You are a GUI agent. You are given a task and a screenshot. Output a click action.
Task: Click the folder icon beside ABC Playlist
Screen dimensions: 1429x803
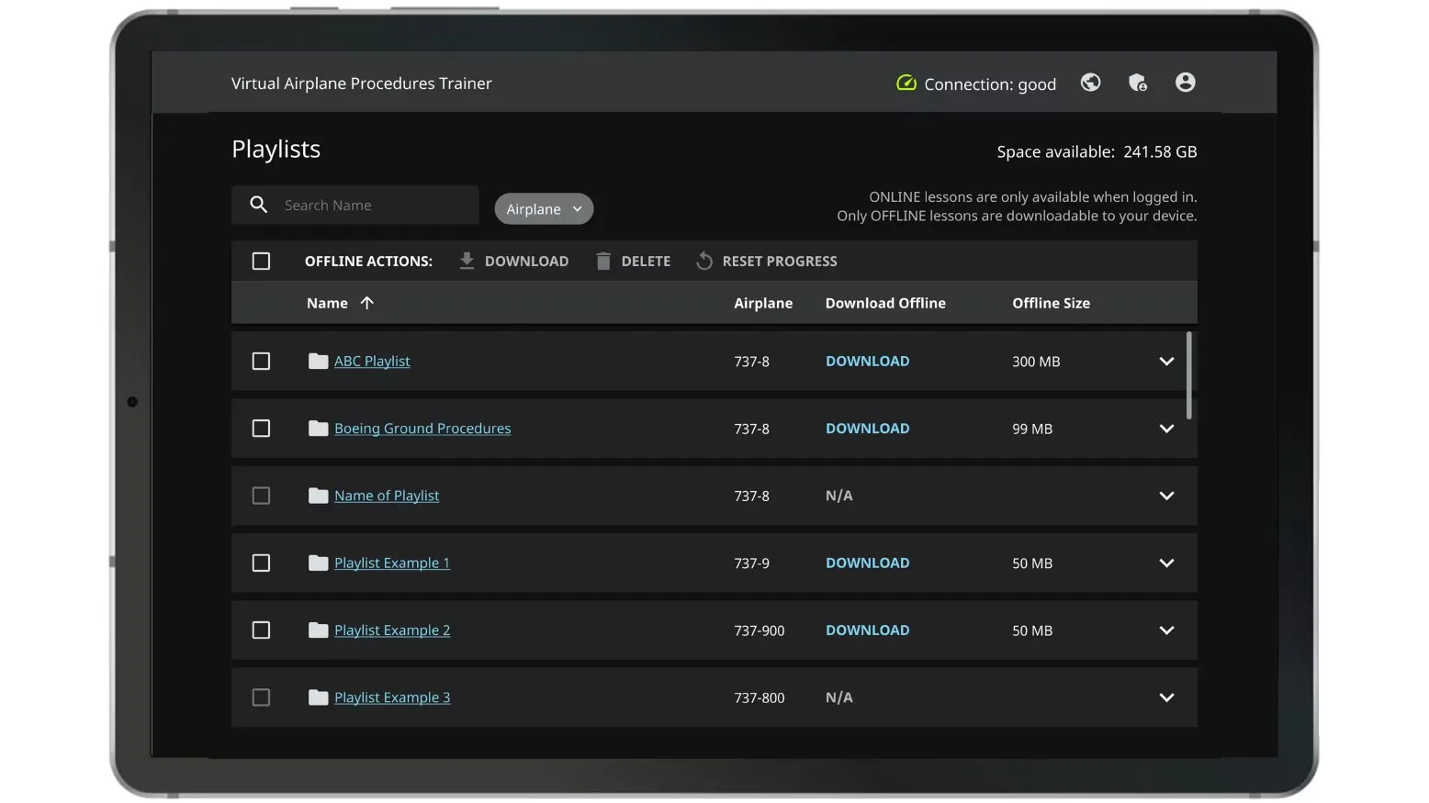[x=318, y=362]
